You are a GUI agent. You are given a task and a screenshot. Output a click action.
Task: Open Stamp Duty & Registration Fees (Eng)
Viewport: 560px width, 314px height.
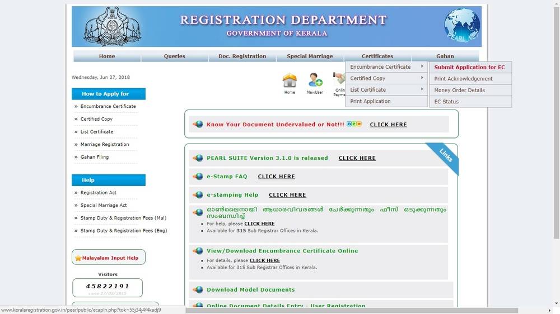pyautogui.click(x=124, y=231)
